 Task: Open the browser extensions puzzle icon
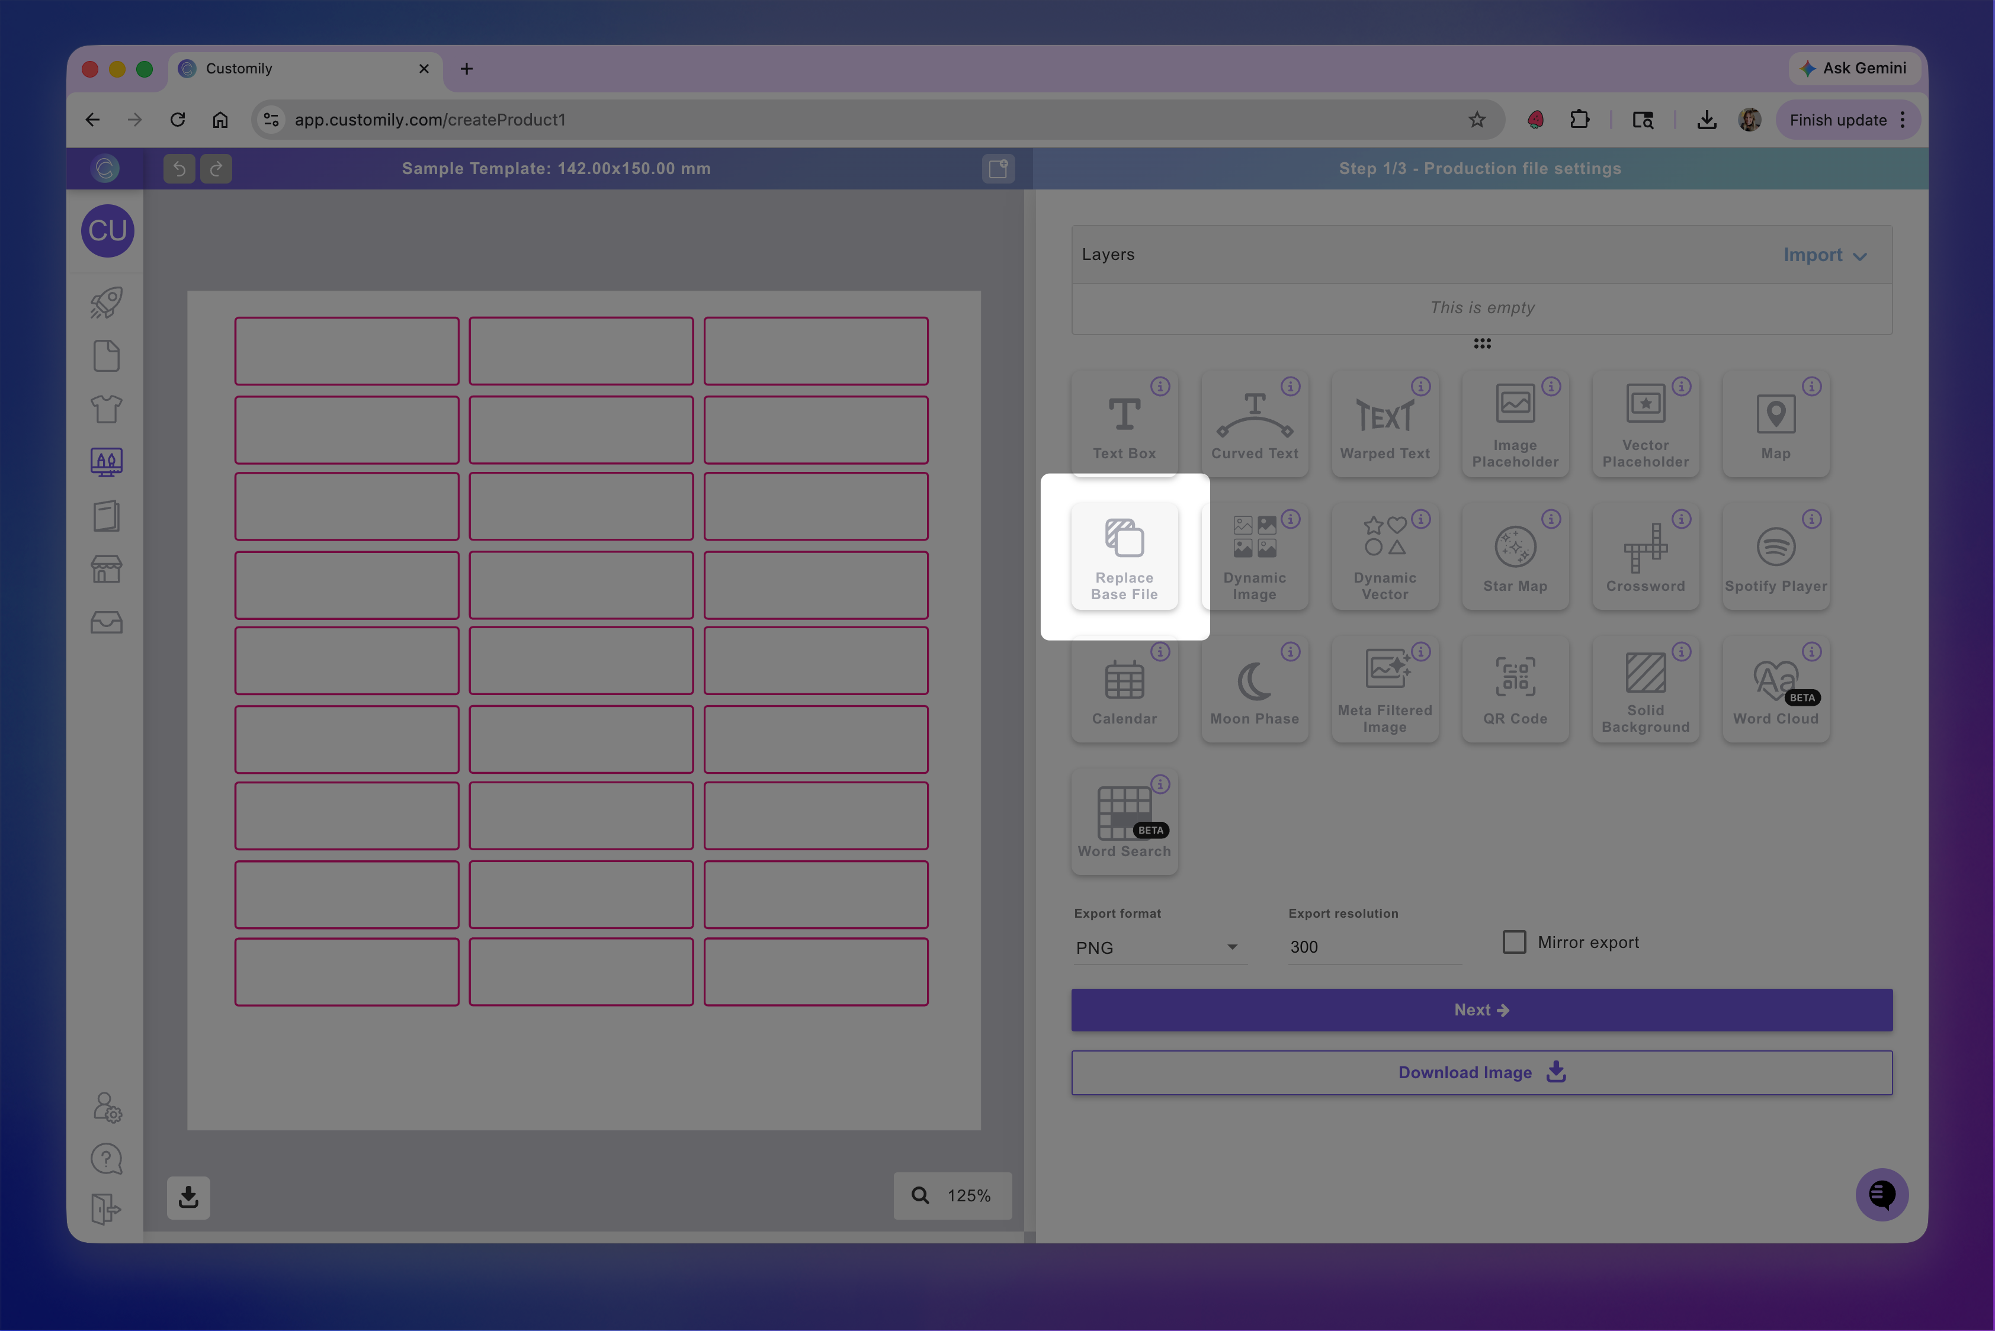pos(1579,120)
